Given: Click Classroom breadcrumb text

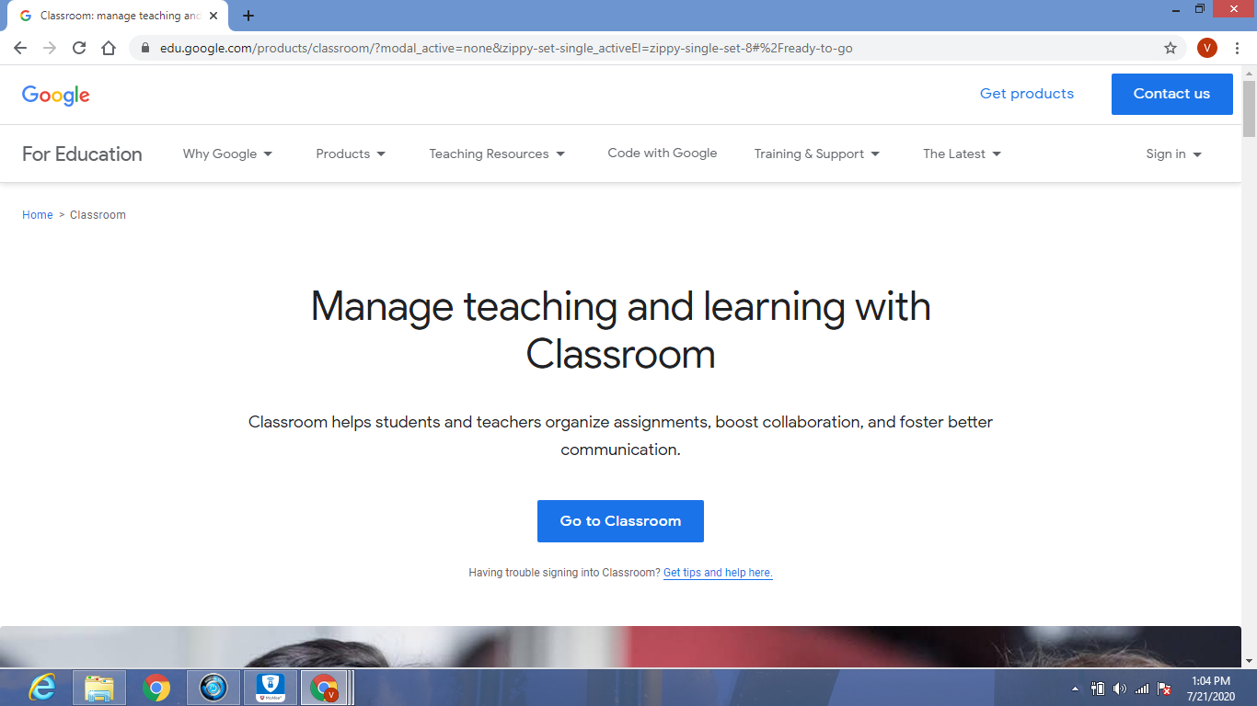Looking at the screenshot, I should click(98, 215).
